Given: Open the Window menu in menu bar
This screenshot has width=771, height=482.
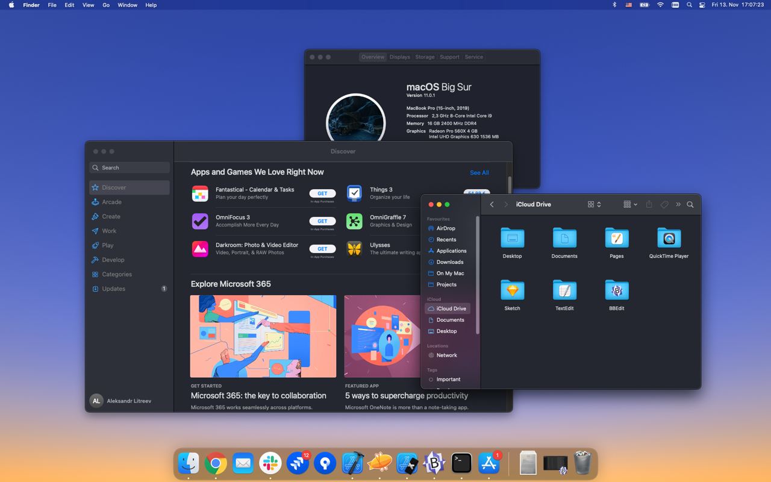Looking at the screenshot, I should (x=127, y=5).
